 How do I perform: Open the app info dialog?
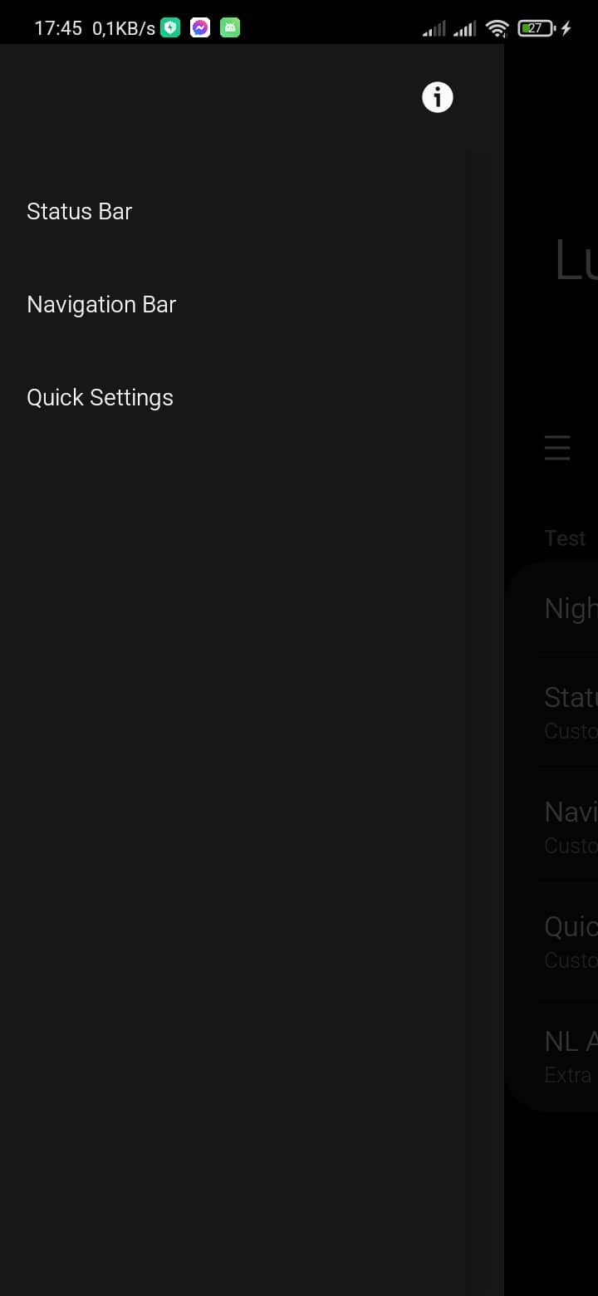point(437,96)
